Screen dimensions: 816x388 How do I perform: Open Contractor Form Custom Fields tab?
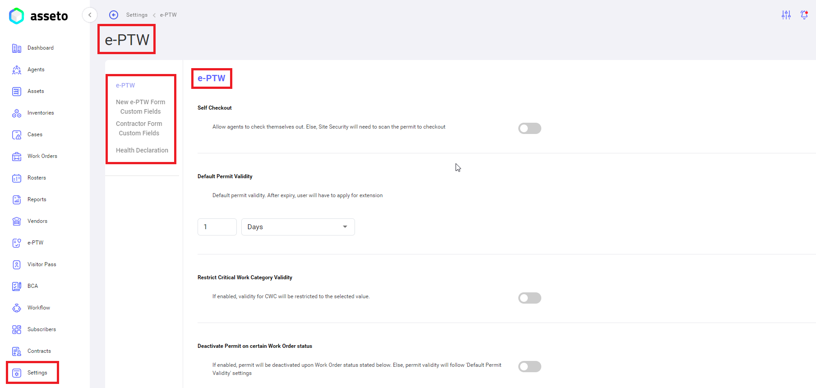tap(139, 129)
